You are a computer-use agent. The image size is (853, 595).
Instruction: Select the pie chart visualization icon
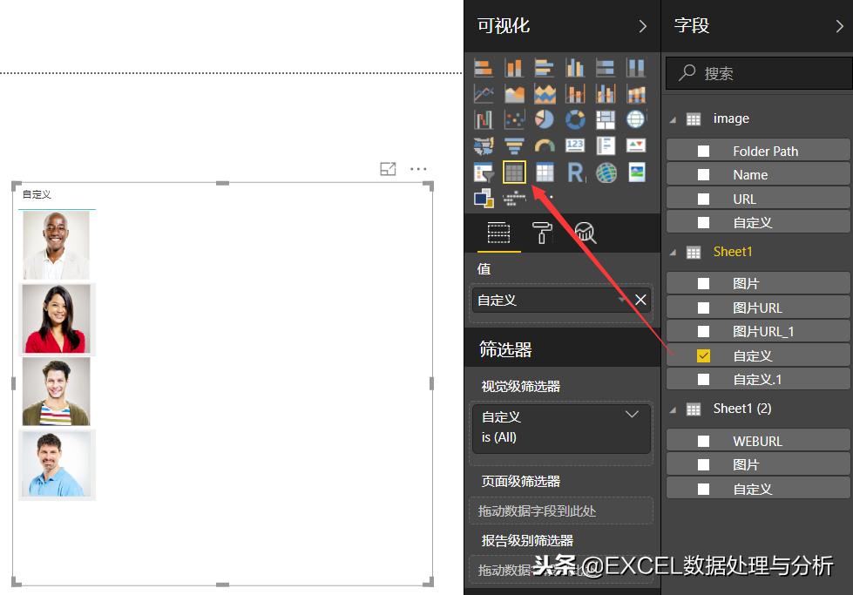click(545, 119)
